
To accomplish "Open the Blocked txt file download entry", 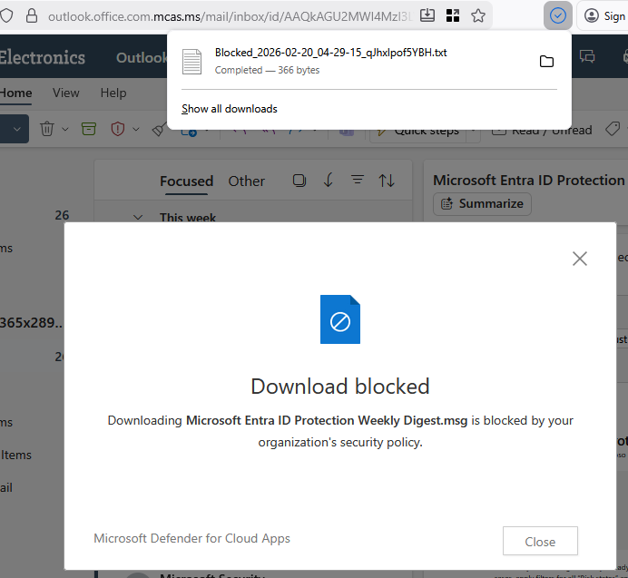I will click(x=330, y=61).
